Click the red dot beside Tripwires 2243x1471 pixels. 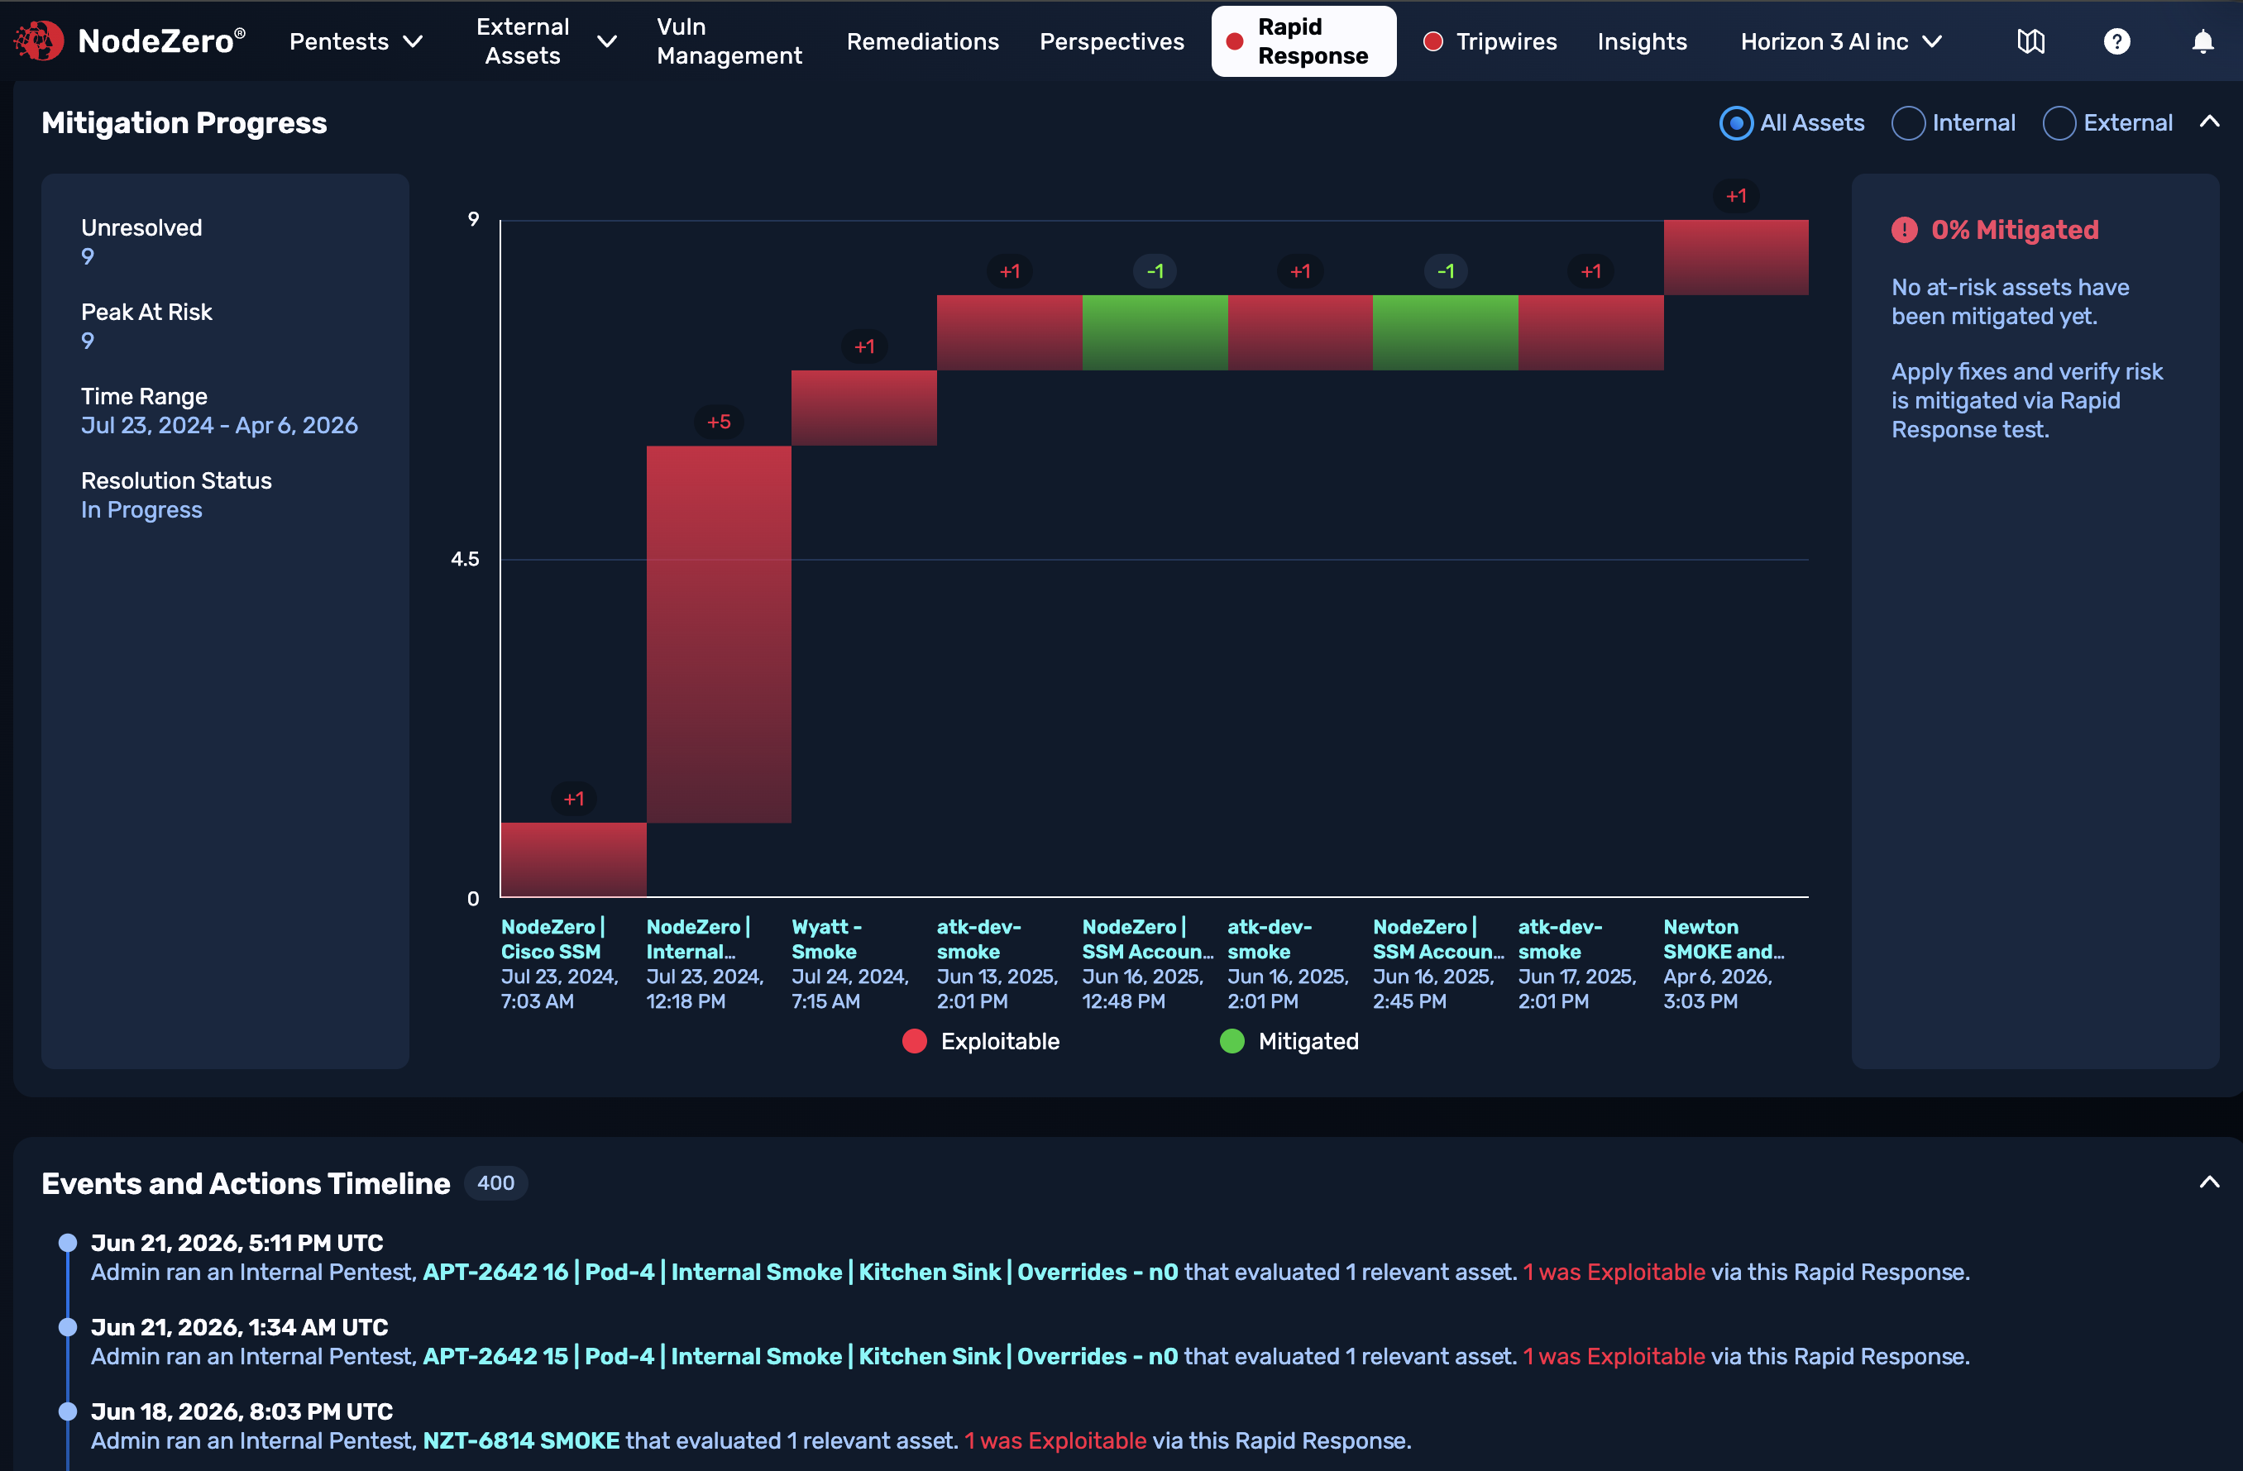(x=1432, y=41)
